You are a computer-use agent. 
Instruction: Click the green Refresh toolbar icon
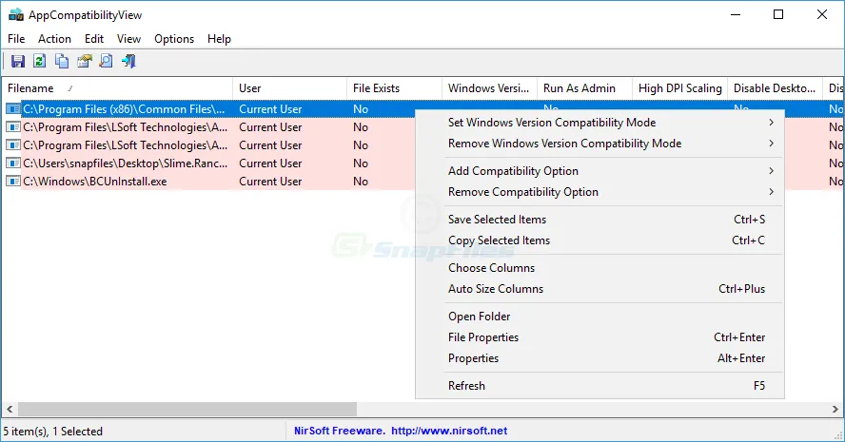[39, 62]
